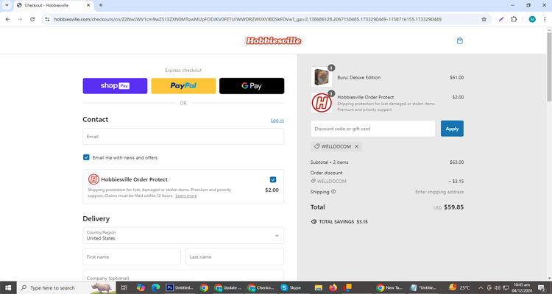Uncheck Email me with news and offers
The width and height of the screenshot is (552, 294).
click(87, 157)
